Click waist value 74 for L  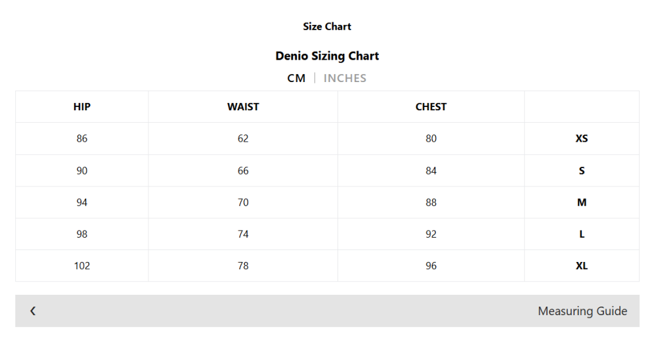pyautogui.click(x=243, y=234)
